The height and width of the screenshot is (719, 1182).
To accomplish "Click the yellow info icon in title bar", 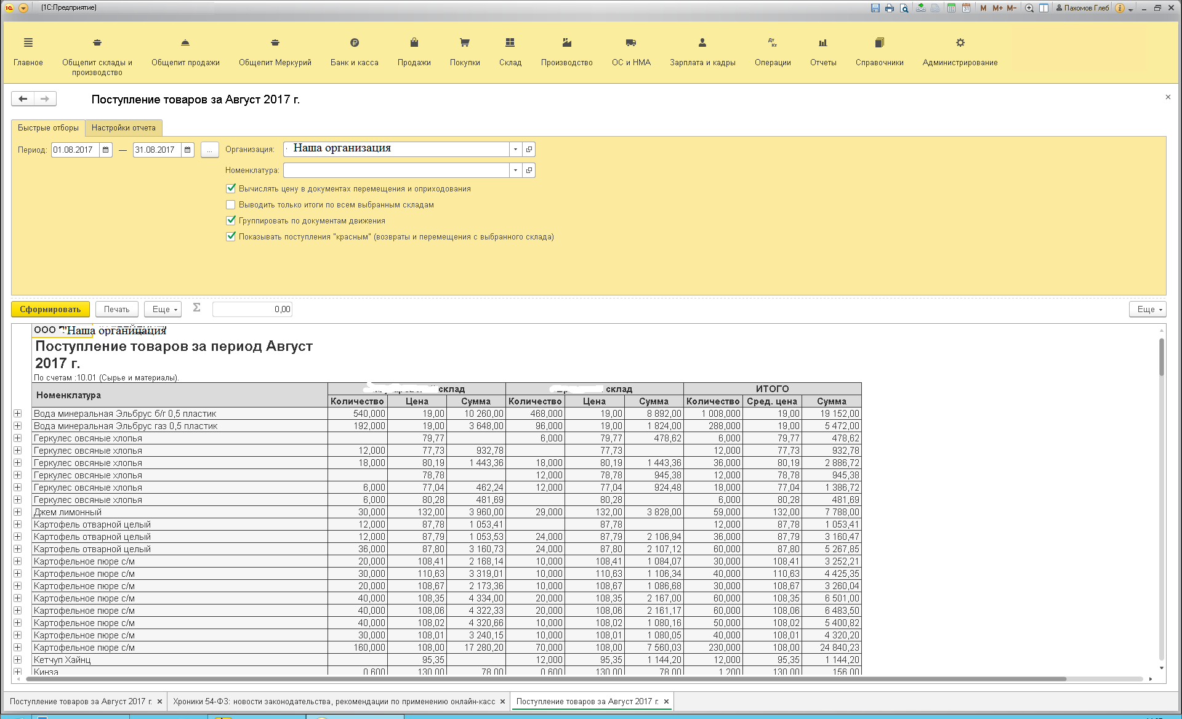I will (1120, 8).
